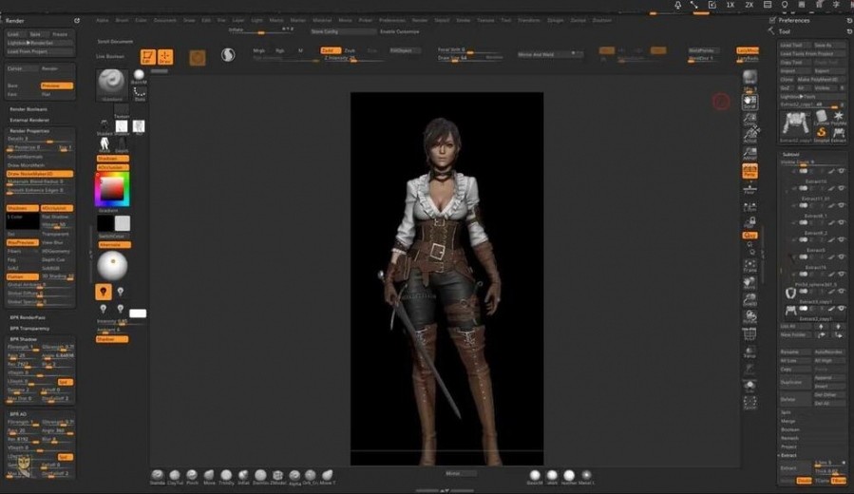Open the Material menu
Screen dimensions: 854x494
pyautogui.click(x=322, y=20)
